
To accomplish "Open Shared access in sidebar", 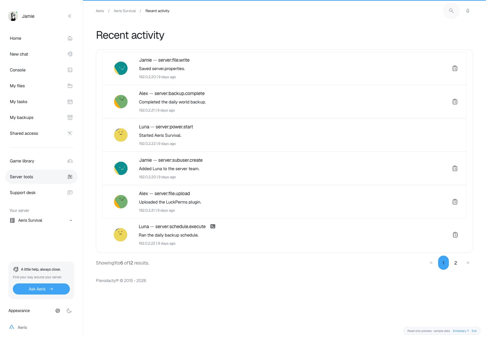I will [x=41, y=133].
